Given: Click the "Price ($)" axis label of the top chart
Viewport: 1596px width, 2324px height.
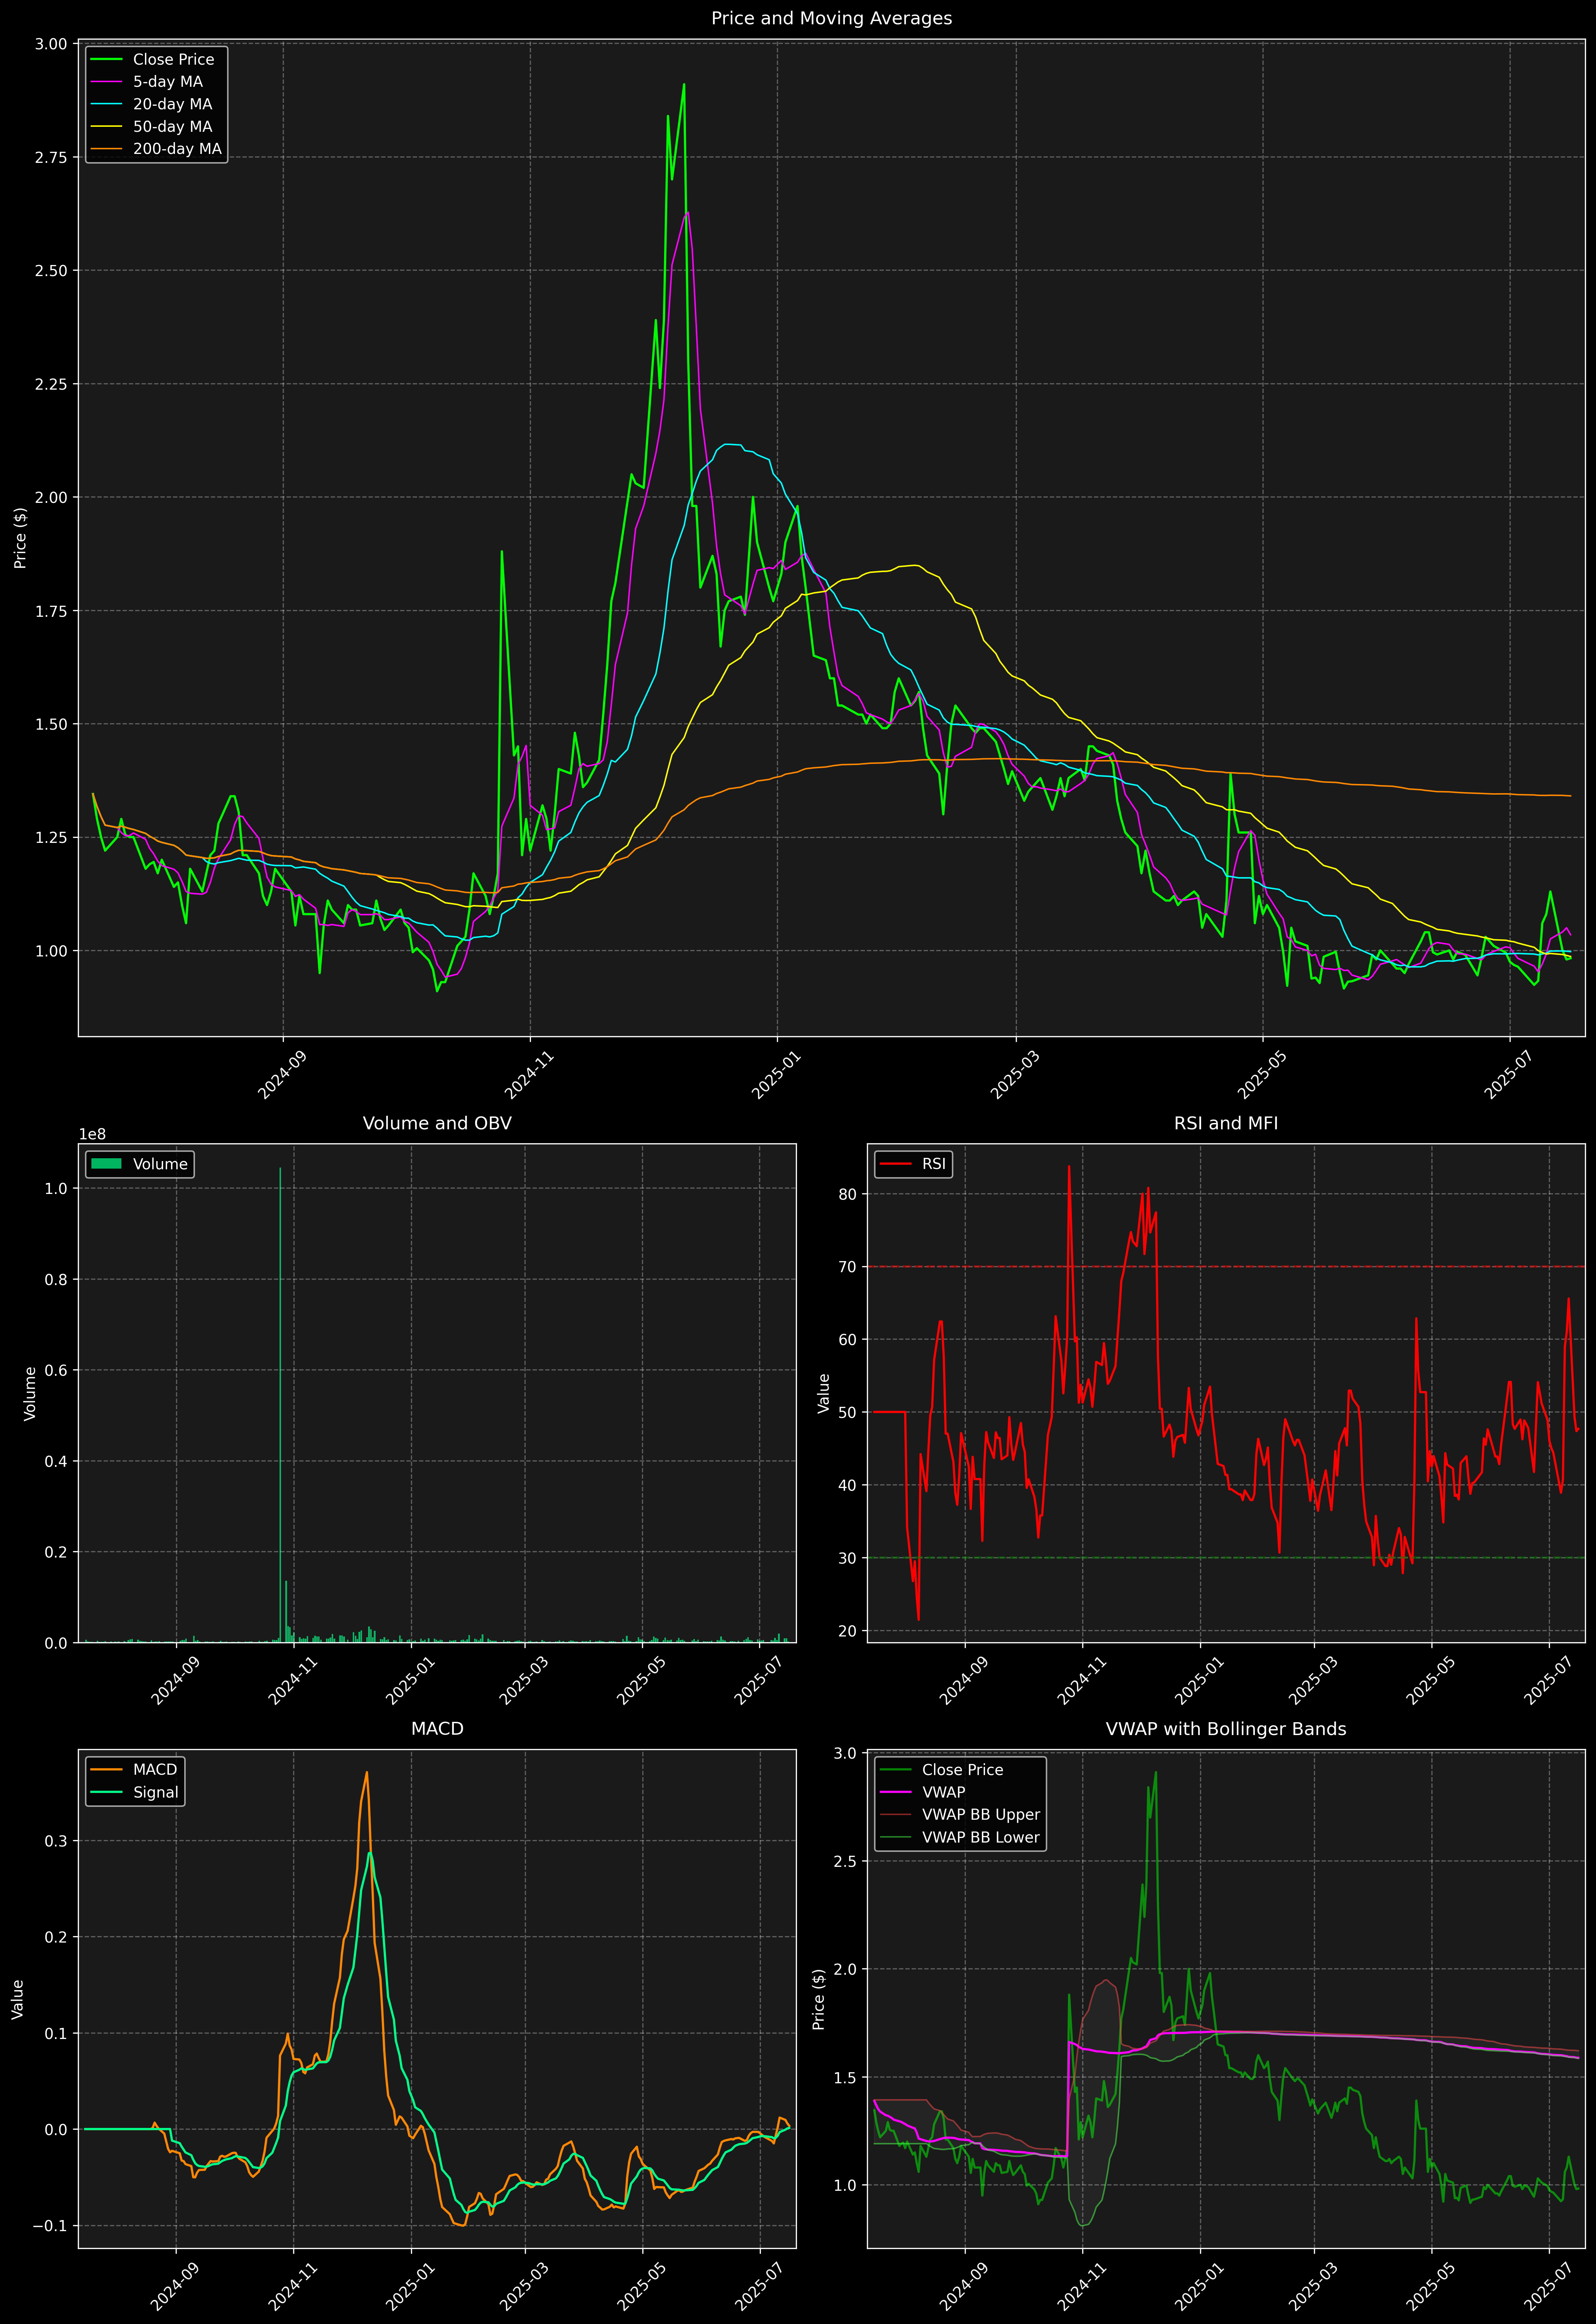Looking at the screenshot, I should click(20, 538).
